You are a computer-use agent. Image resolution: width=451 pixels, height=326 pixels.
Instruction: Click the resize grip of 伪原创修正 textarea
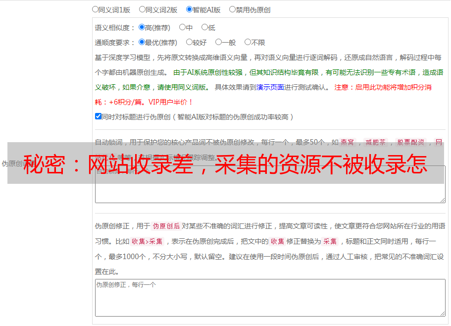(443, 313)
